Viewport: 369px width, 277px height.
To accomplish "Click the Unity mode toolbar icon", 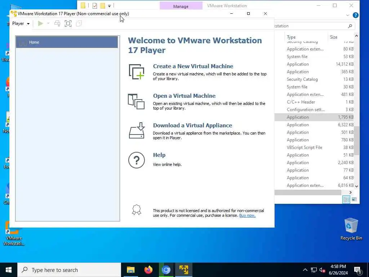I will pos(79,23).
